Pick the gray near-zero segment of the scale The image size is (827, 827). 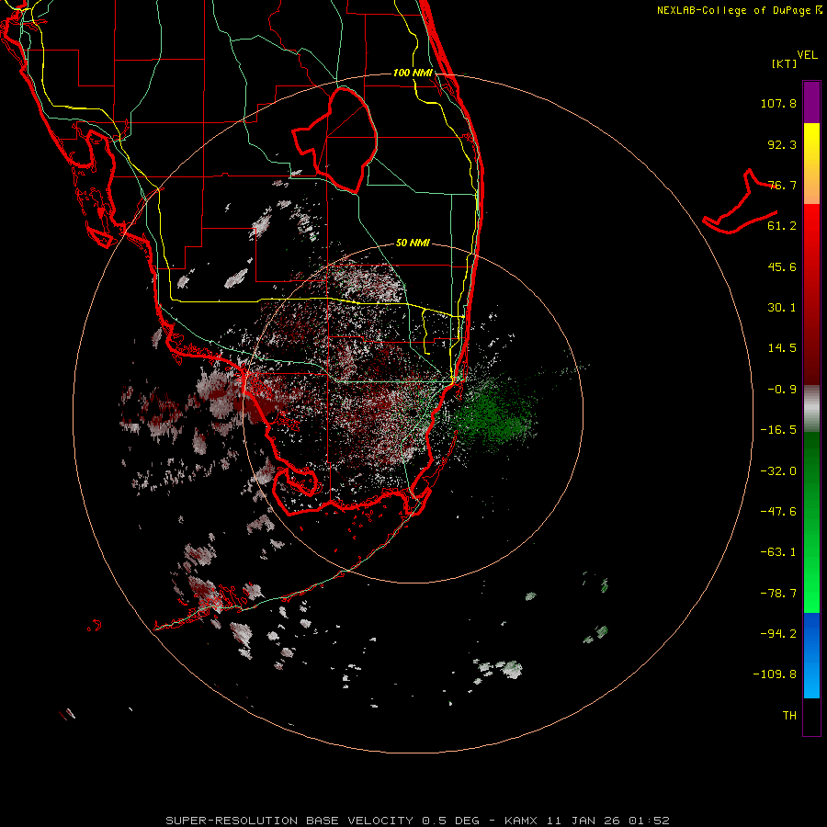tap(811, 408)
